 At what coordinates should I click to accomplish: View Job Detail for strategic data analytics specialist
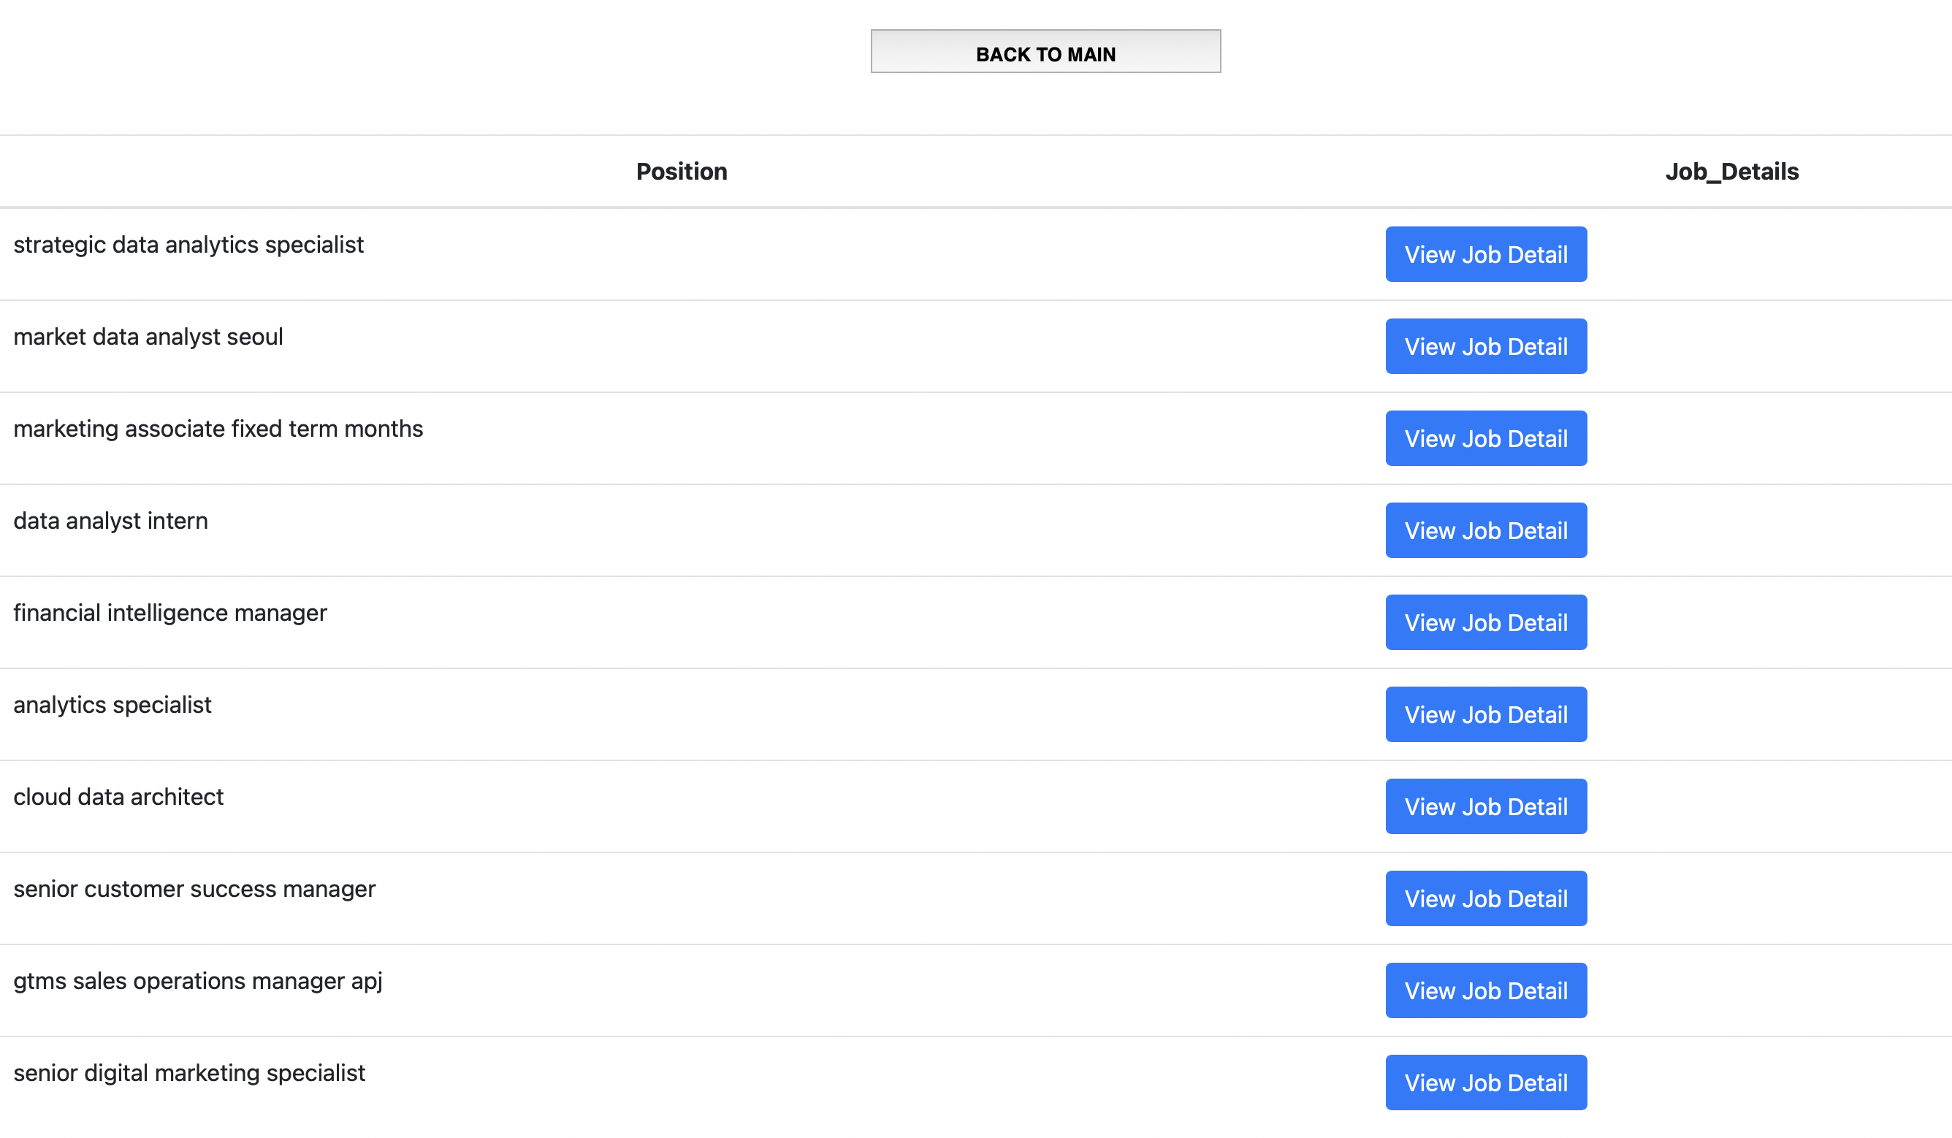[x=1485, y=253]
